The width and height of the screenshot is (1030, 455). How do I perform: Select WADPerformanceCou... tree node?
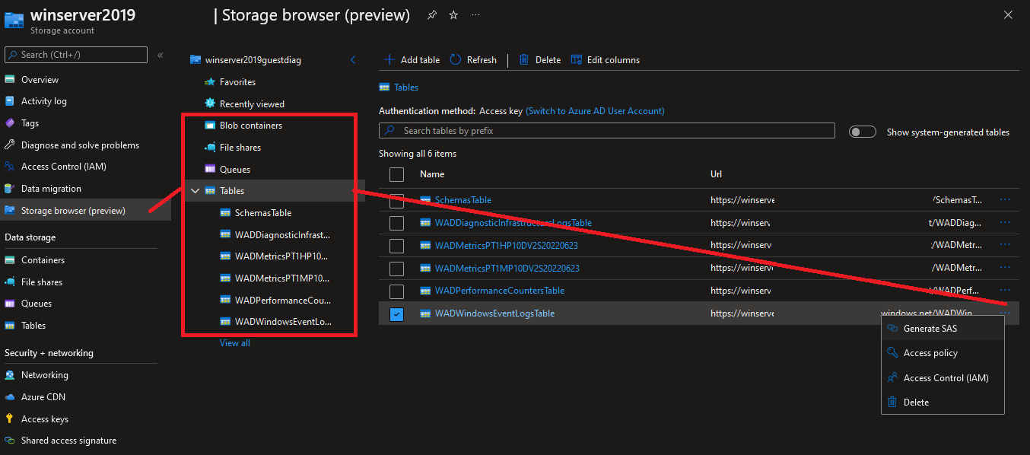click(x=282, y=300)
